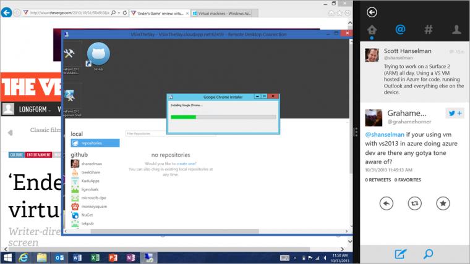Select the Ender's Game review tab
Image resolution: width=470 pixels, height=264 pixels.
[160, 13]
